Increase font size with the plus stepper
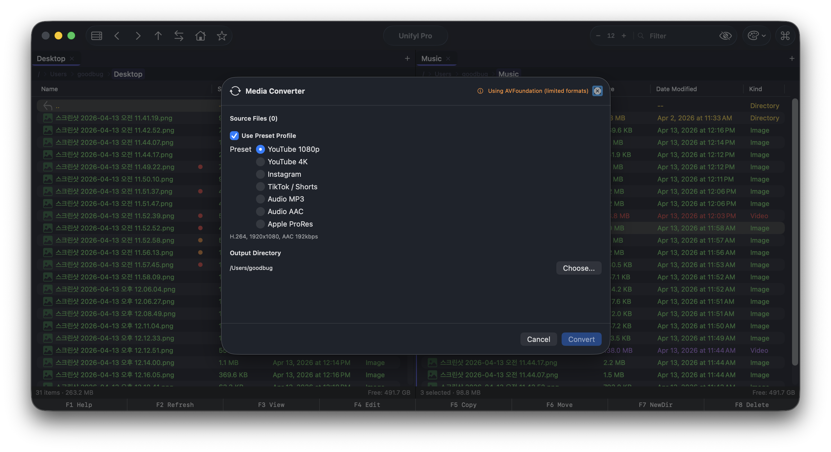This screenshot has width=831, height=452. point(624,36)
